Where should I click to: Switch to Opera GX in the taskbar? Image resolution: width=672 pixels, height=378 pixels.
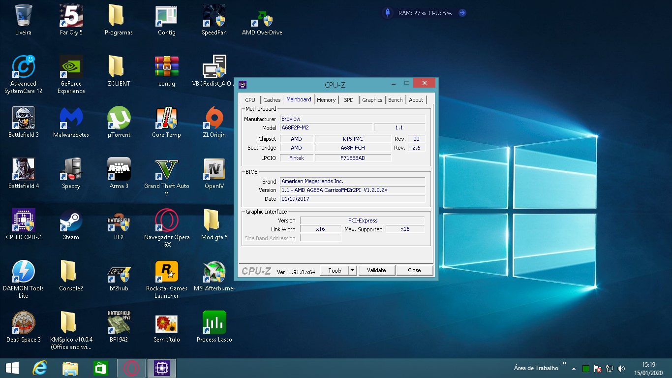[x=131, y=368]
